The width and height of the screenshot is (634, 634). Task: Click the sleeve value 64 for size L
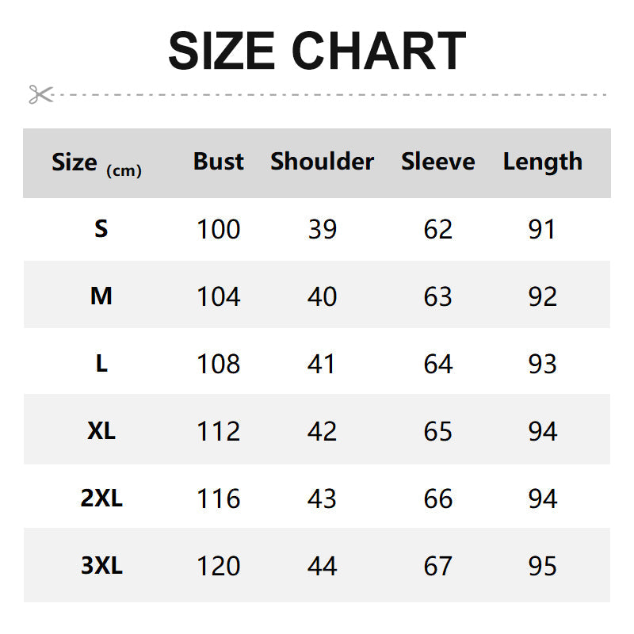pos(437,364)
